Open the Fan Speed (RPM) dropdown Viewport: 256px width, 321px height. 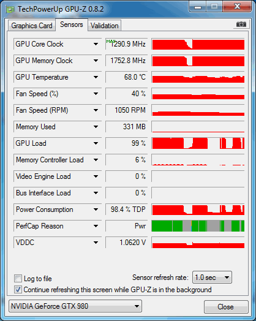96,110
